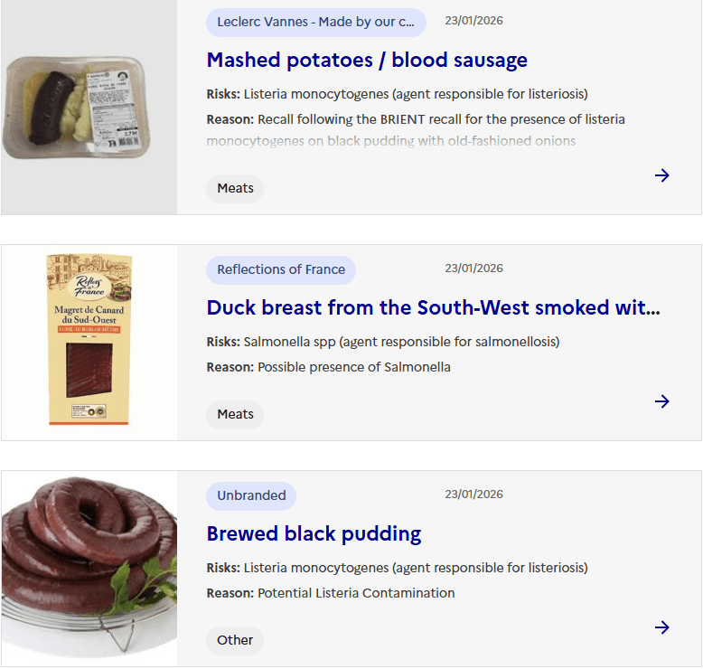The width and height of the screenshot is (703, 669).
Task: Click Listeria risk text on mashed potatoes card
Action: [416, 94]
